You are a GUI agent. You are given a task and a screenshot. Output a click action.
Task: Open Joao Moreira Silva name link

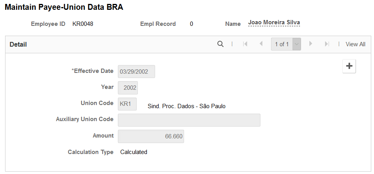click(274, 23)
